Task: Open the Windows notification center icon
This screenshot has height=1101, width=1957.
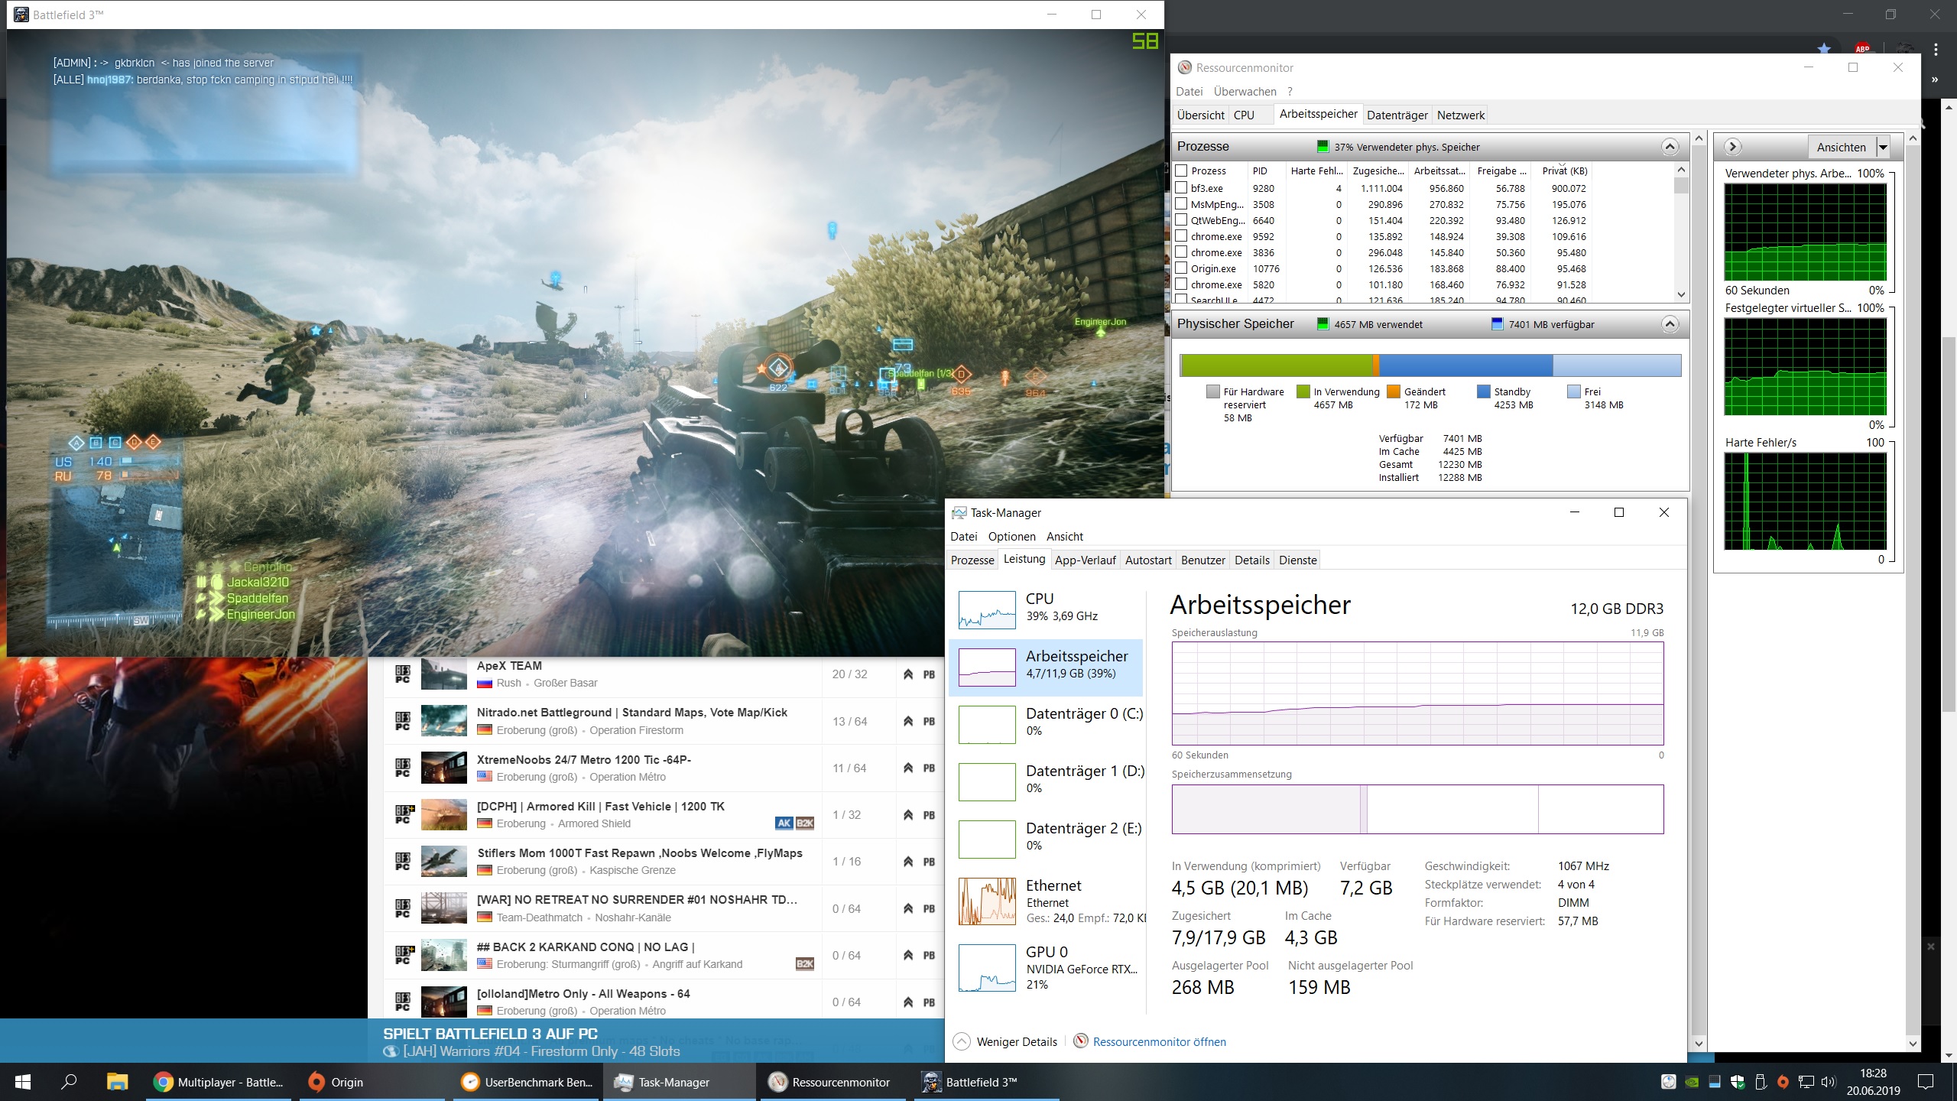Action: (x=1926, y=1082)
